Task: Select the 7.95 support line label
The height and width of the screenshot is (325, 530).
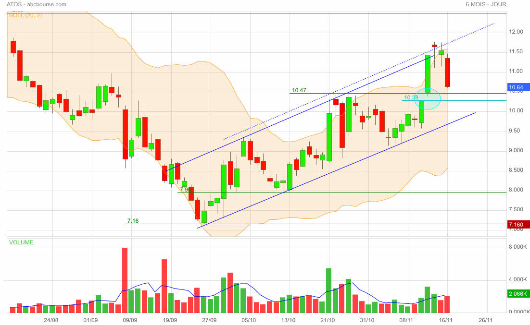Action: tap(185, 190)
